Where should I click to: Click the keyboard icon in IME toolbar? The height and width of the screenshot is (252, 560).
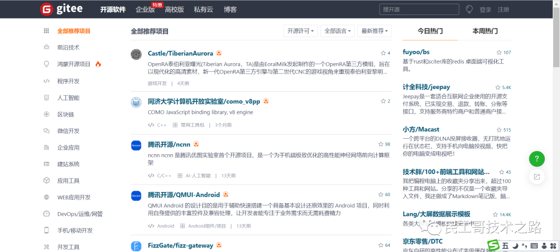coord(534,246)
